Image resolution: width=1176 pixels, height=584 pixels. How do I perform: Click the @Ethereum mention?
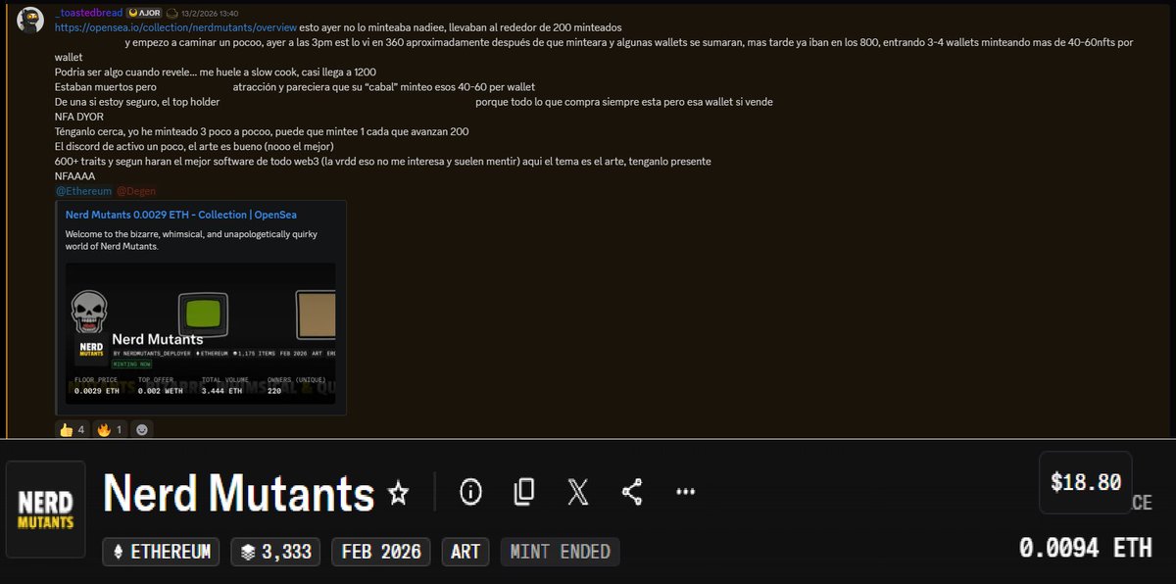click(x=83, y=191)
